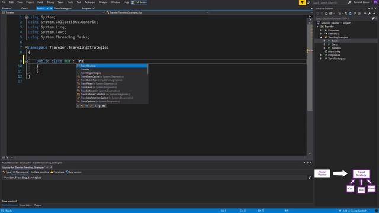The image size is (379, 213).
Task: Switch to the Program.cs editor tab
Action: tap(88, 8)
